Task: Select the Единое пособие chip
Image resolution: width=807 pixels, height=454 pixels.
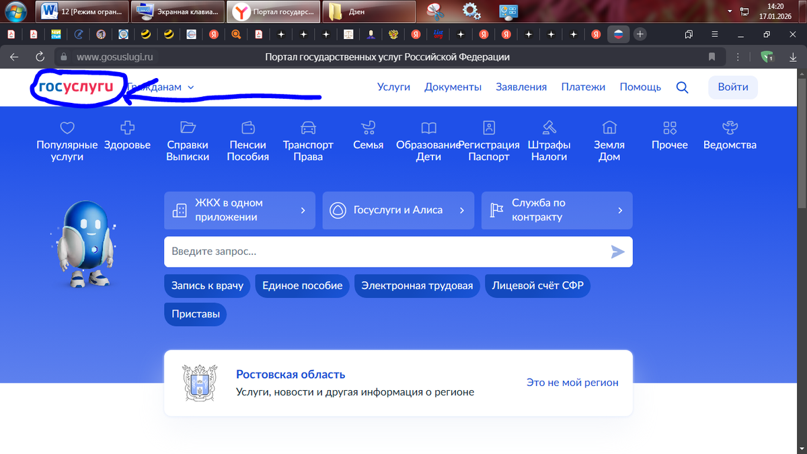Action: [303, 285]
